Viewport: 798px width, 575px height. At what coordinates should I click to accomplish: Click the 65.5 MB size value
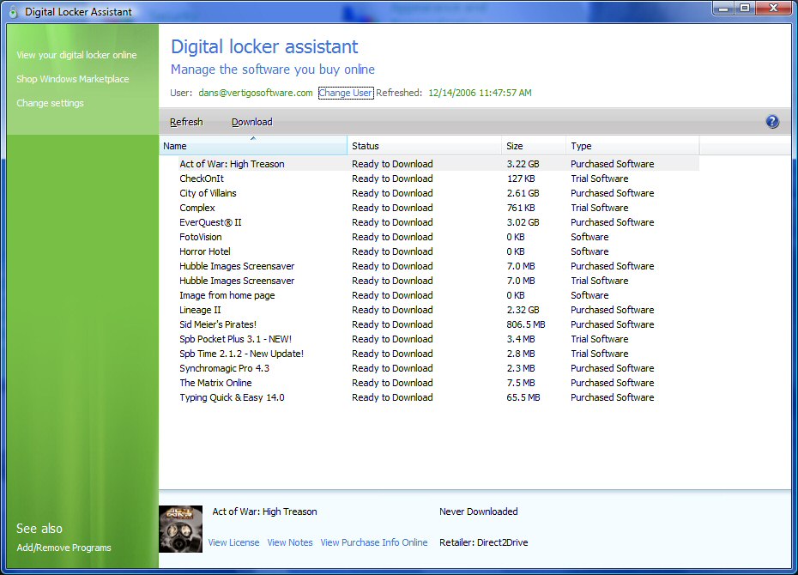pyautogui.click(x=523, y=397)
